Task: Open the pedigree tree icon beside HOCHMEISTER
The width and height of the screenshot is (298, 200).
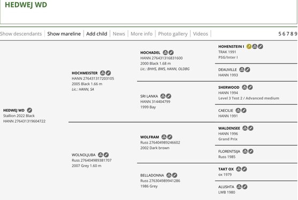Action: point(102,73)
